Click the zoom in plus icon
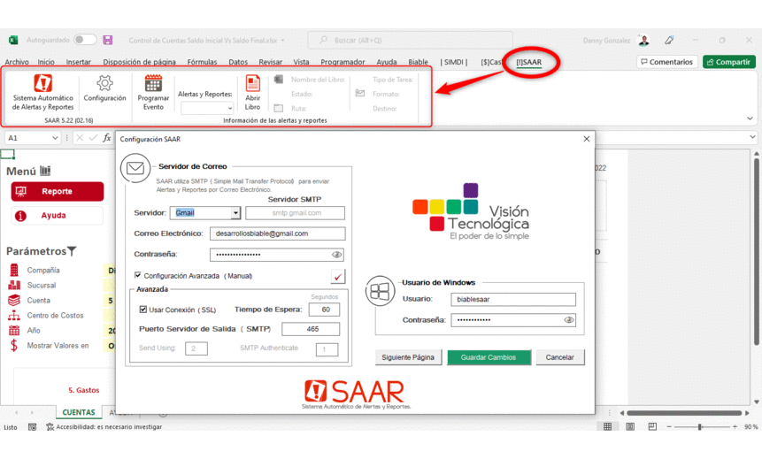Screen dimensions: 762x459 (x=735, y=426)
